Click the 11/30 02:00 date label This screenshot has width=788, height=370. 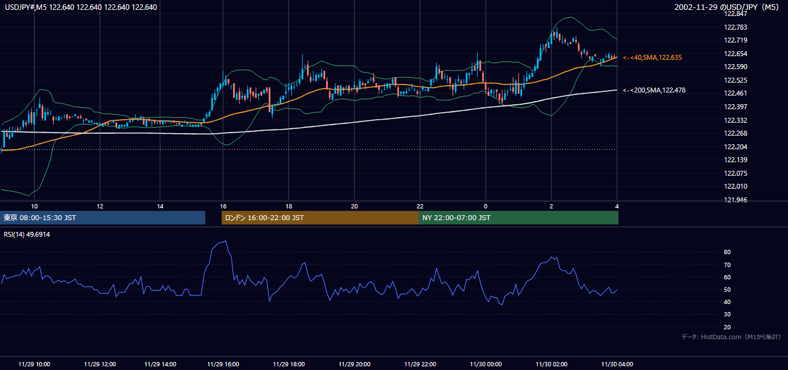551,364
